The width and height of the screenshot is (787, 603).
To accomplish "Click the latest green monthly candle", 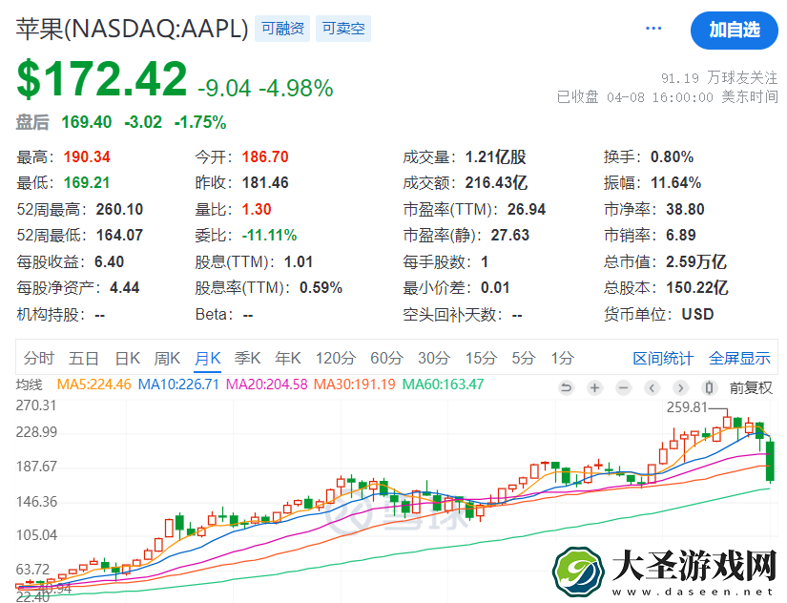I will [770, 461].
